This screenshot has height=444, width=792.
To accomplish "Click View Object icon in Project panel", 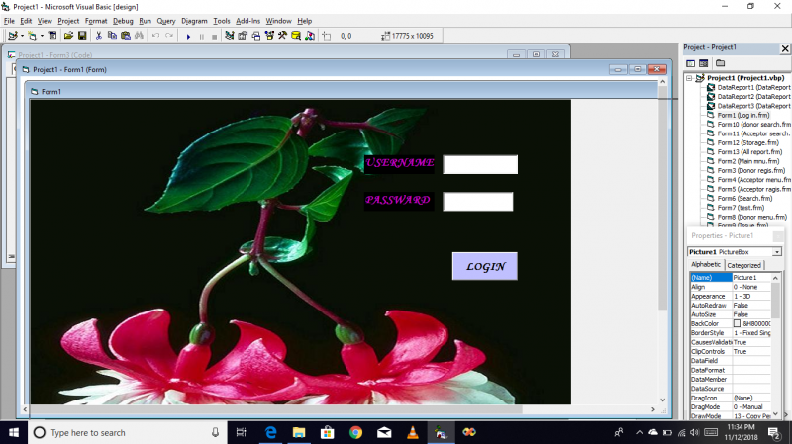I will (703, 63).
